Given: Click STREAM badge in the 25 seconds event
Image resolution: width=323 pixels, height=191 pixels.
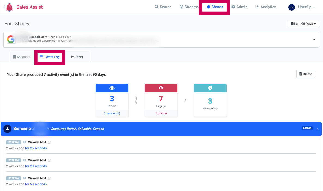Looking at the screenshot, I should click(13, 142).
